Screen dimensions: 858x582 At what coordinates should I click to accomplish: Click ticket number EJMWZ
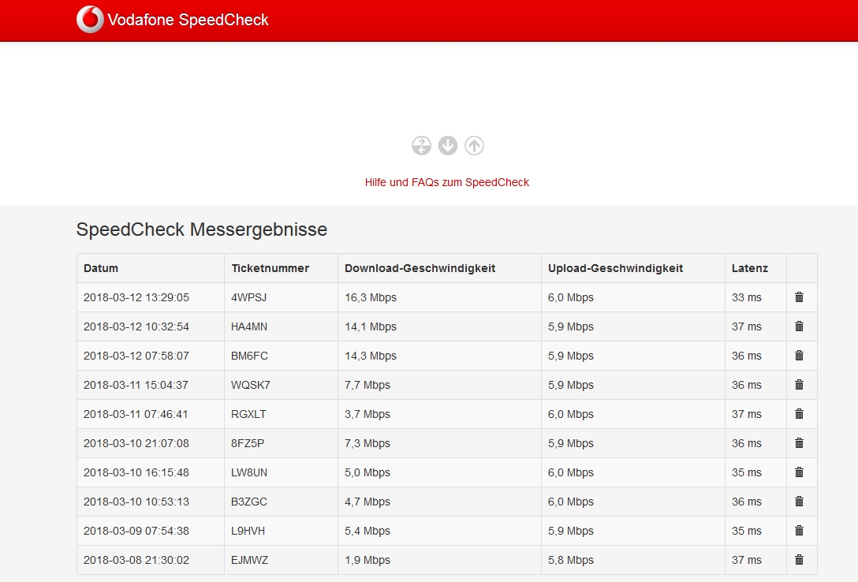(x=249, y=560)
